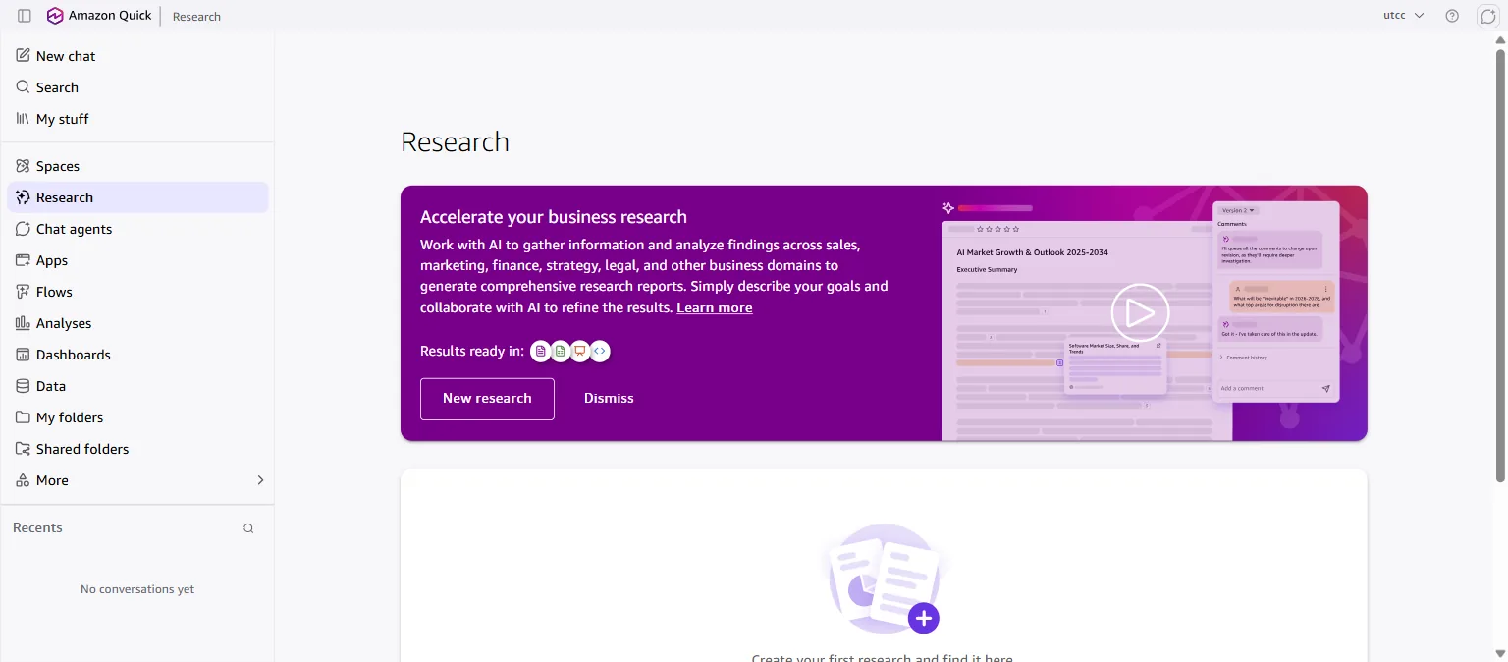Click the scrollbar down arrow

click(x=1500, y=653)
